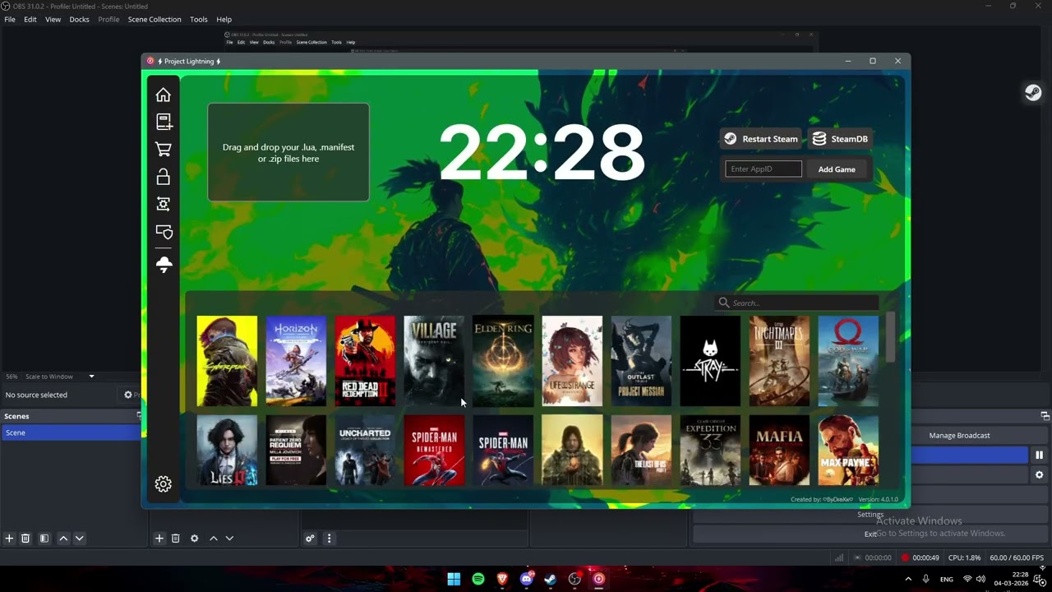
Task: Select the Mafia game cover
Action: (779, 451)
